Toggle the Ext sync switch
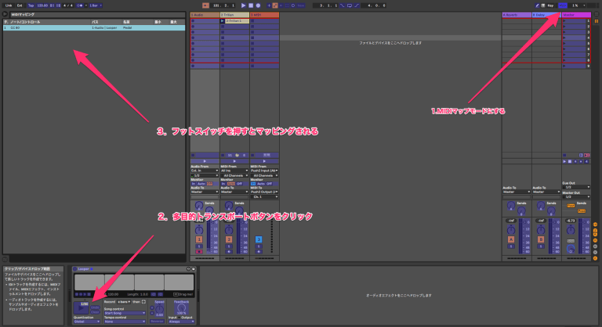602x327 pixels. click(20, 5)
